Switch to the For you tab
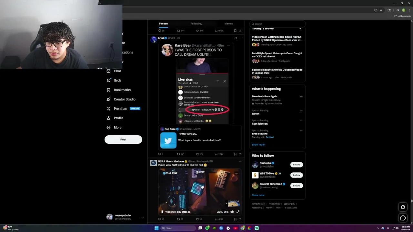413x232 pixels. pos(163,24)
